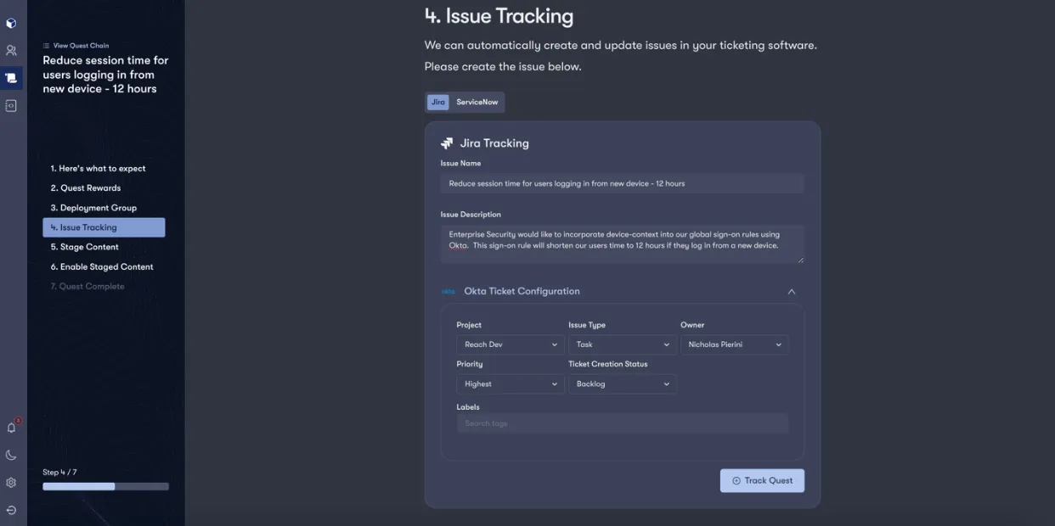This screenshot has height=526, width=1055.
Task: Switch to the ServiceNow tab
Action: coord(477,102)
